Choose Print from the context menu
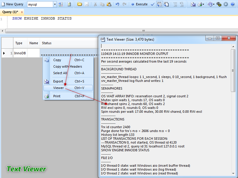 pyautogui.click(x=68, y=96)
